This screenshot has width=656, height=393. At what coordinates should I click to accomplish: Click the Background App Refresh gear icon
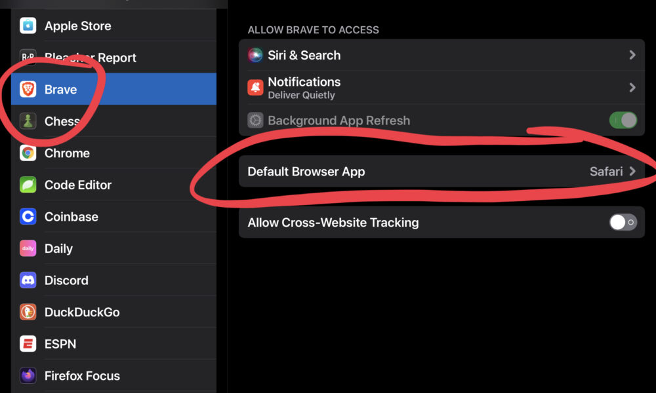pyautogui.click(x=255, y=121)
